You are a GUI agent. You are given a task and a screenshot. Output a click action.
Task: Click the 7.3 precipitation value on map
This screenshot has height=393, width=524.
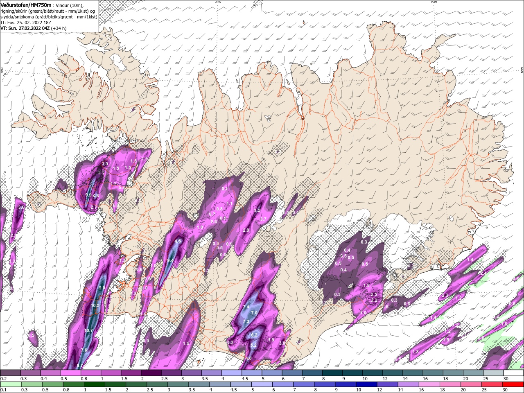coord(246,322)
